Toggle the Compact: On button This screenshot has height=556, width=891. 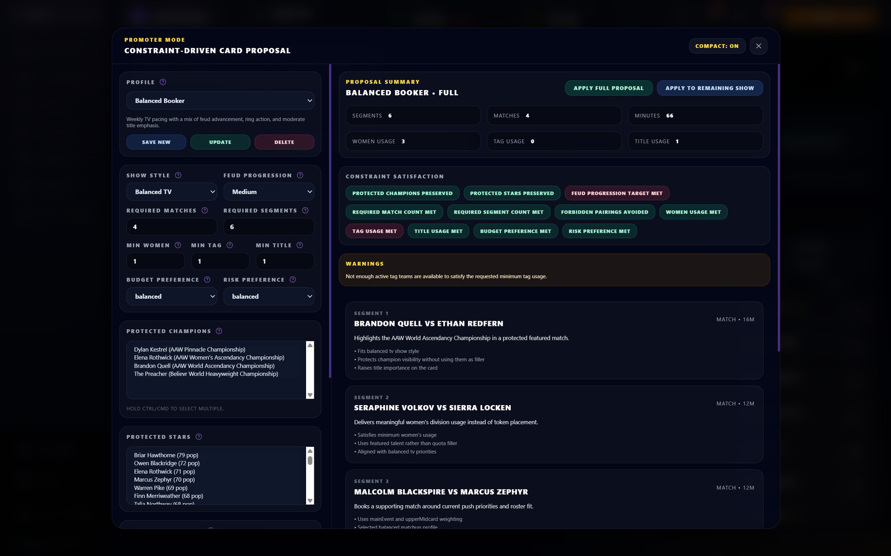click(x=716, y=46)
